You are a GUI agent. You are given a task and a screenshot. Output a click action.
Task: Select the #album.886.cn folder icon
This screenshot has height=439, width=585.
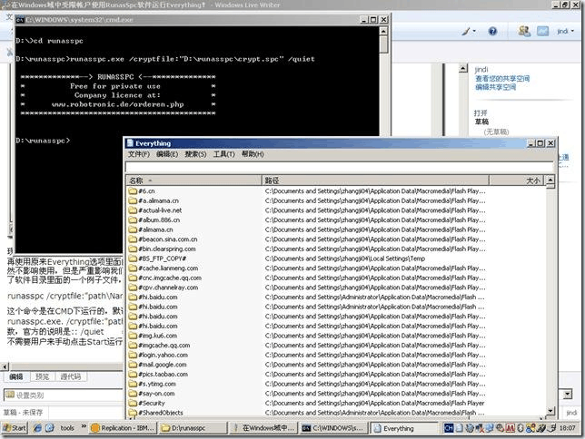(x=133, y=220)
